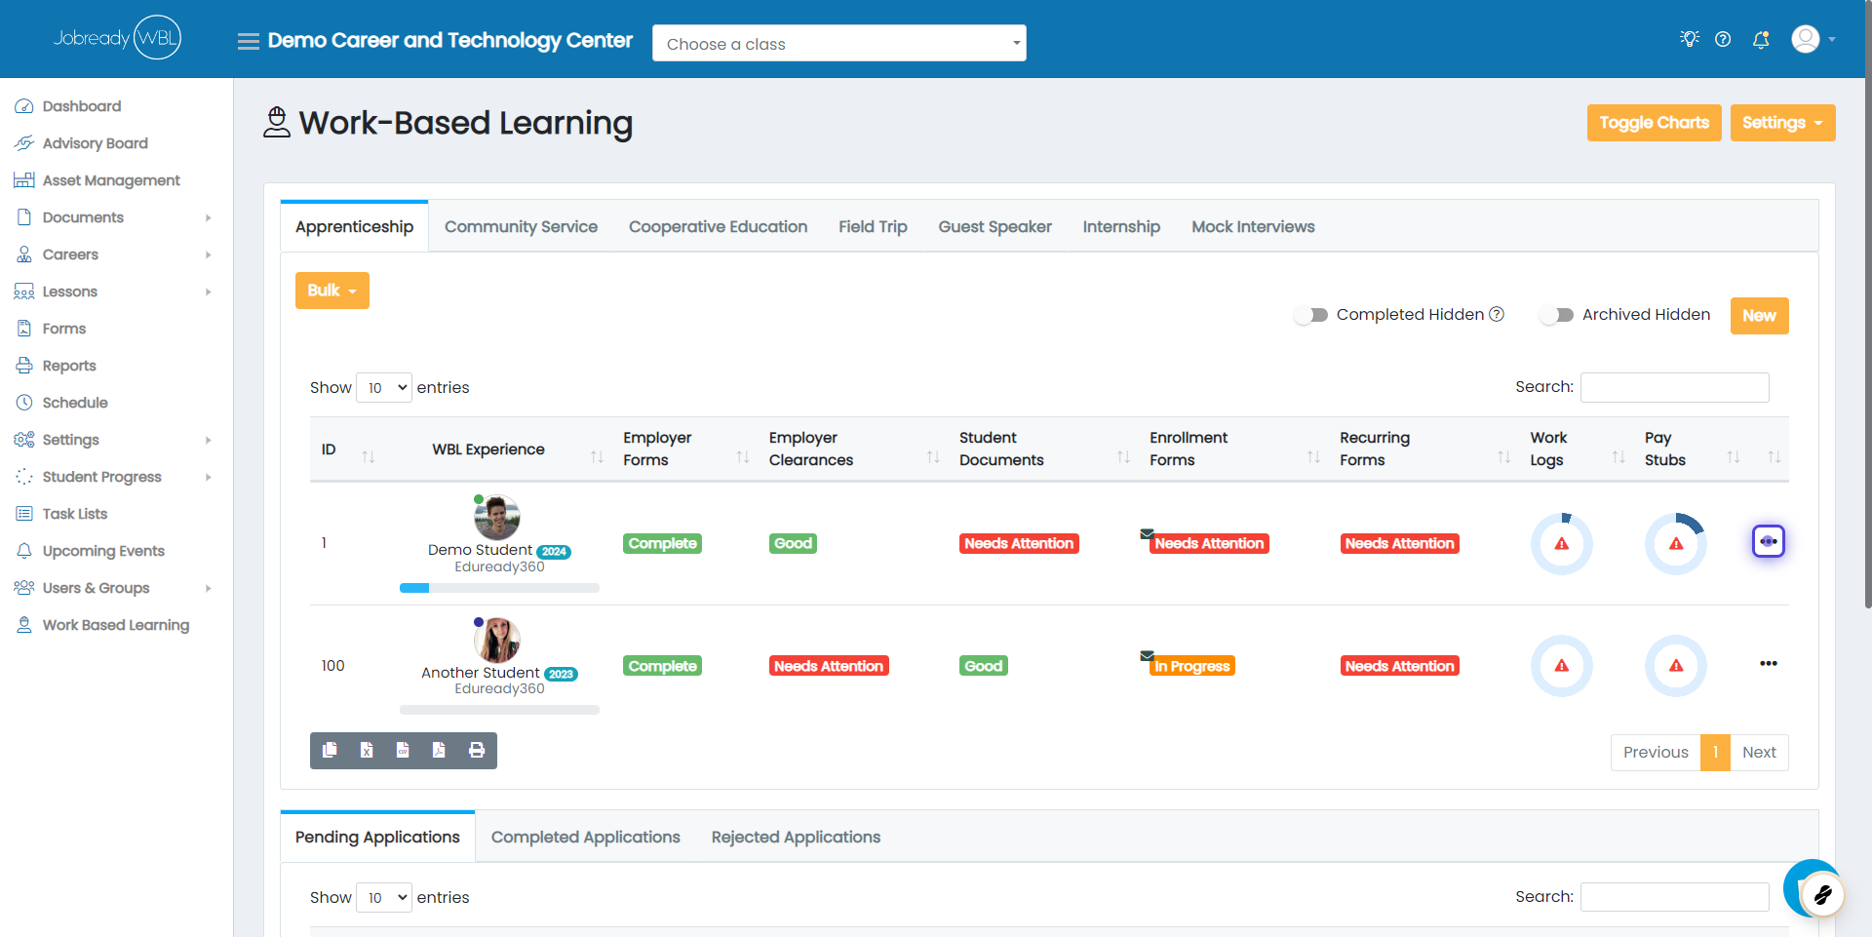The width and height of the screenshot is (1872, 937).
Task: Expand the Bulk actions dropdown
Action: 332,291
